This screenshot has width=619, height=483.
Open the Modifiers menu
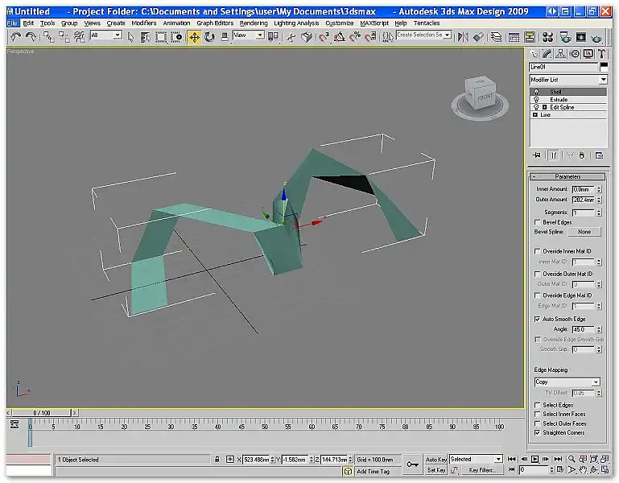pos(144,23)
